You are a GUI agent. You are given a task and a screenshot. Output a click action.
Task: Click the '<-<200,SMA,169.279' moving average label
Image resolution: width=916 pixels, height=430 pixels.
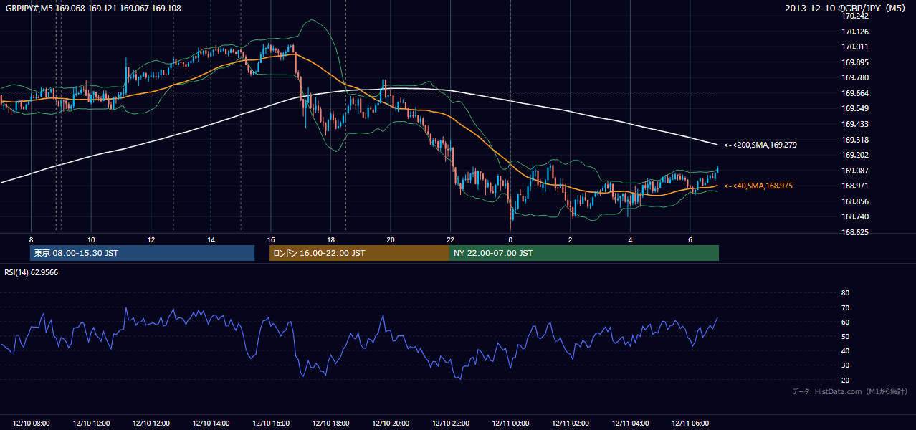click(x=760, y=145)
